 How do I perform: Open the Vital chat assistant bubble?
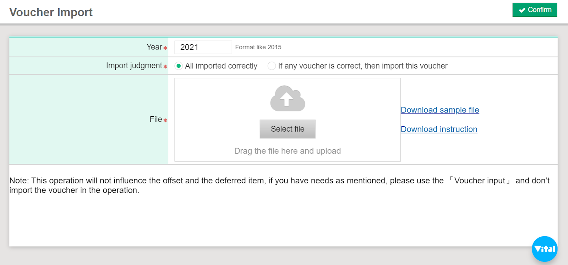(x=544, y=249)
